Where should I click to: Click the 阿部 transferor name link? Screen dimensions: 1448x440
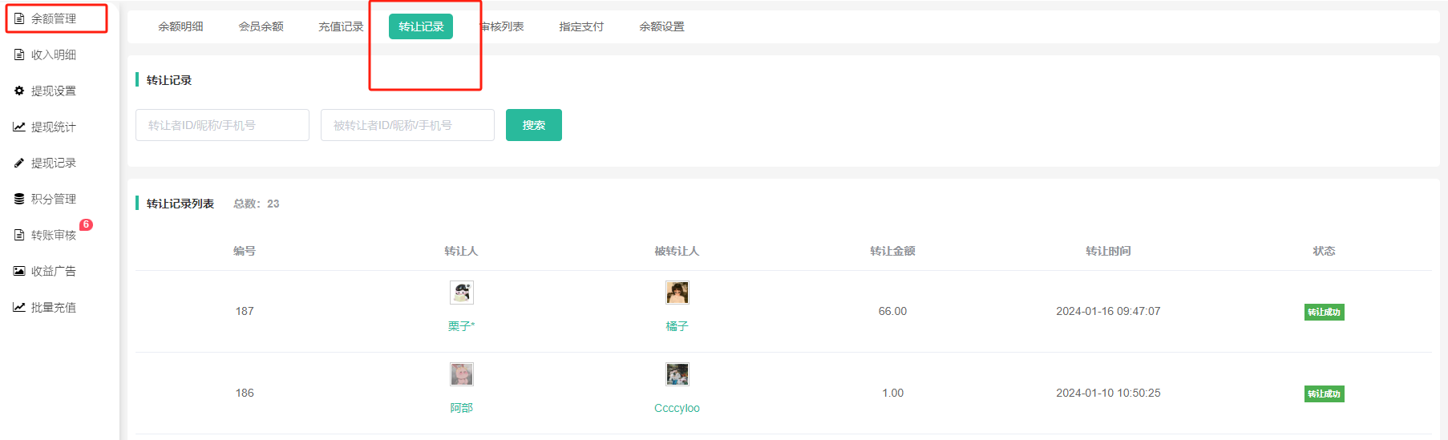pos(461,408)
